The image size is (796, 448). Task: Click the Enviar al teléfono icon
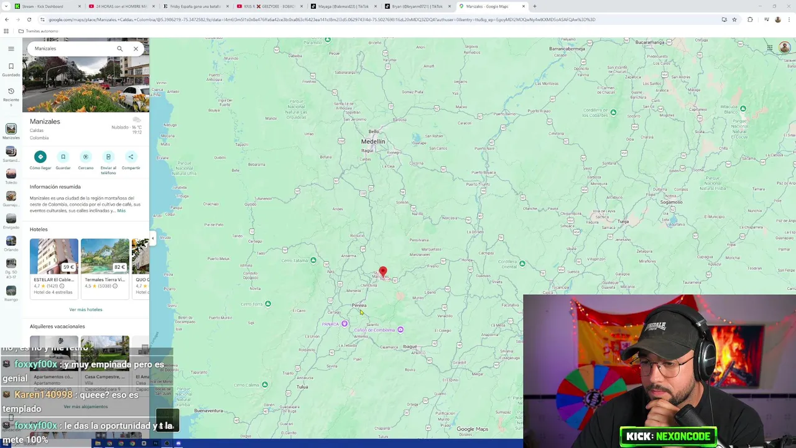tap(108, 157)
